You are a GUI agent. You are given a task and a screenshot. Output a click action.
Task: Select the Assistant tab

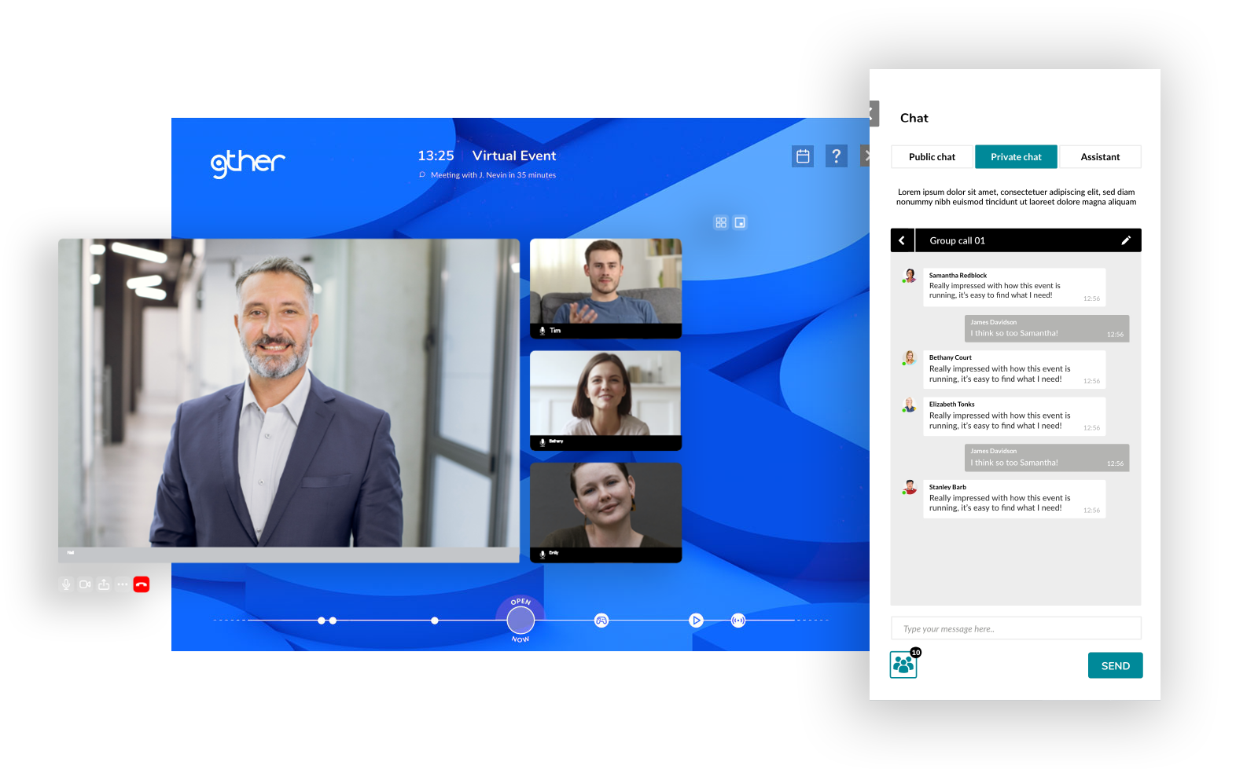point(1100,157)
